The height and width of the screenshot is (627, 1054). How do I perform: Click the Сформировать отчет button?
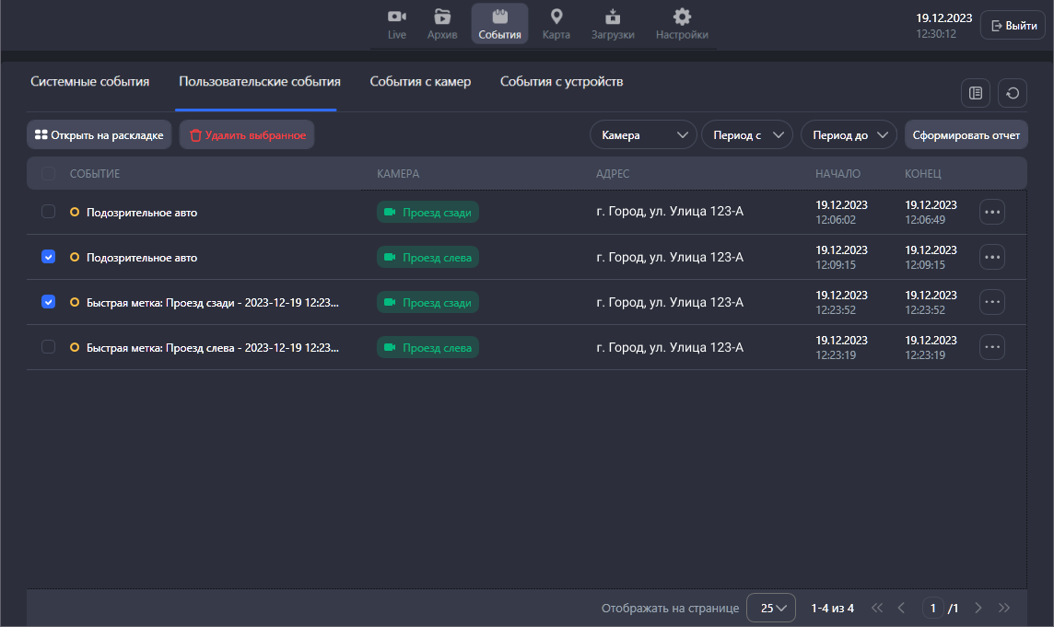(966, 135)
